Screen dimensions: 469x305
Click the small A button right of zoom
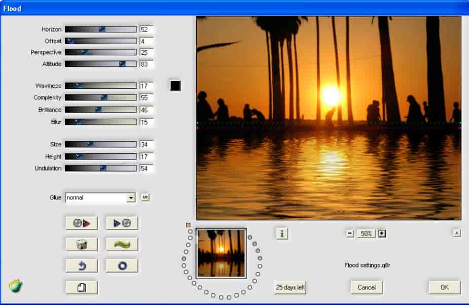point(456,233)
